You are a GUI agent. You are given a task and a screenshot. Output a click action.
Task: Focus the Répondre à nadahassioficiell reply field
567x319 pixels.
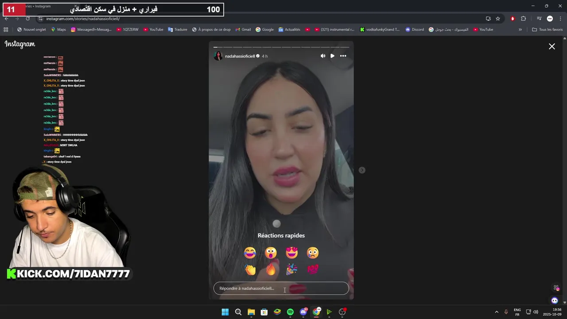coord(281,288)
